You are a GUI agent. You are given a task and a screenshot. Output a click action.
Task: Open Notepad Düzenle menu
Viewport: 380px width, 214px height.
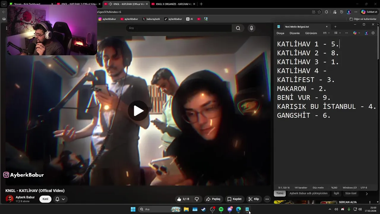pos(294,33)
